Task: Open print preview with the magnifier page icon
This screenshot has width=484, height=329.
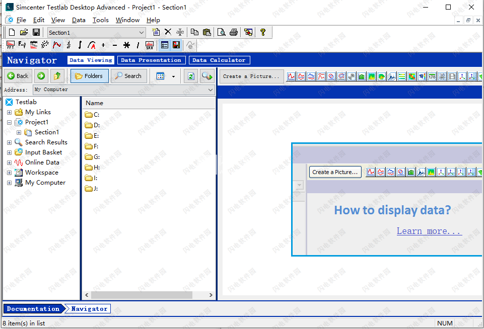Action: pos(221,32)
